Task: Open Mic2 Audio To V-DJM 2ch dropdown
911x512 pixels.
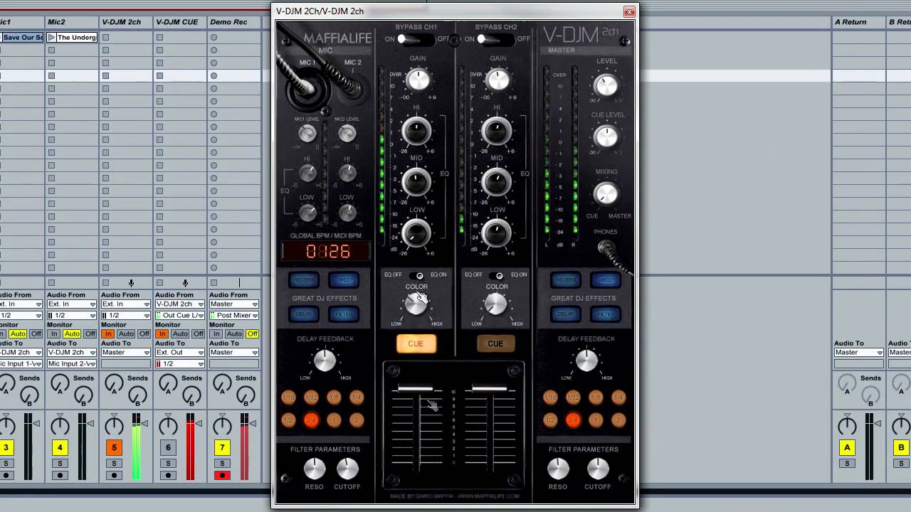Action: coord(72,353)
